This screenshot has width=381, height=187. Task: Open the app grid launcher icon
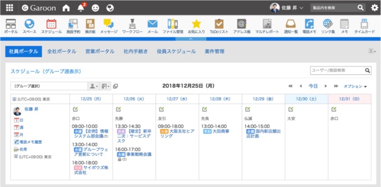(10, 8)
